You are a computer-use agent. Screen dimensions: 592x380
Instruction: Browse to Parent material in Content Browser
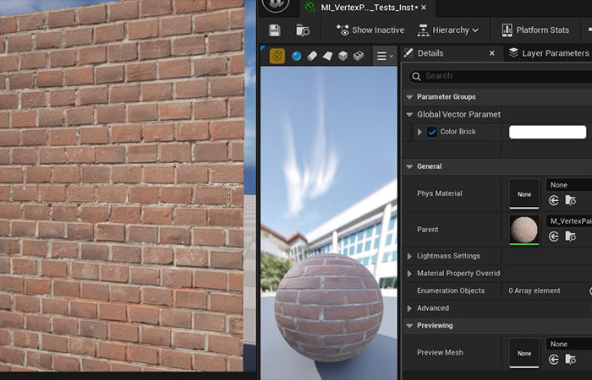coord(570,236)
